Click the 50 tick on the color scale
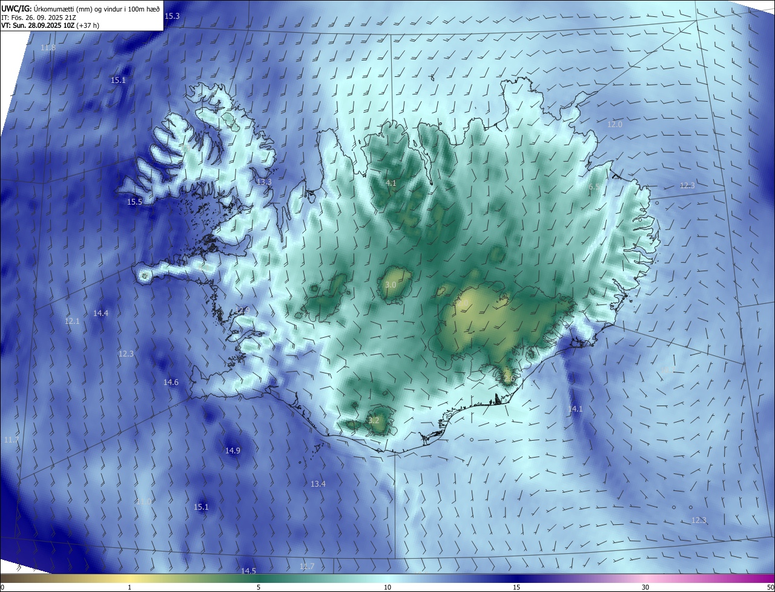 tap(770, 587)
